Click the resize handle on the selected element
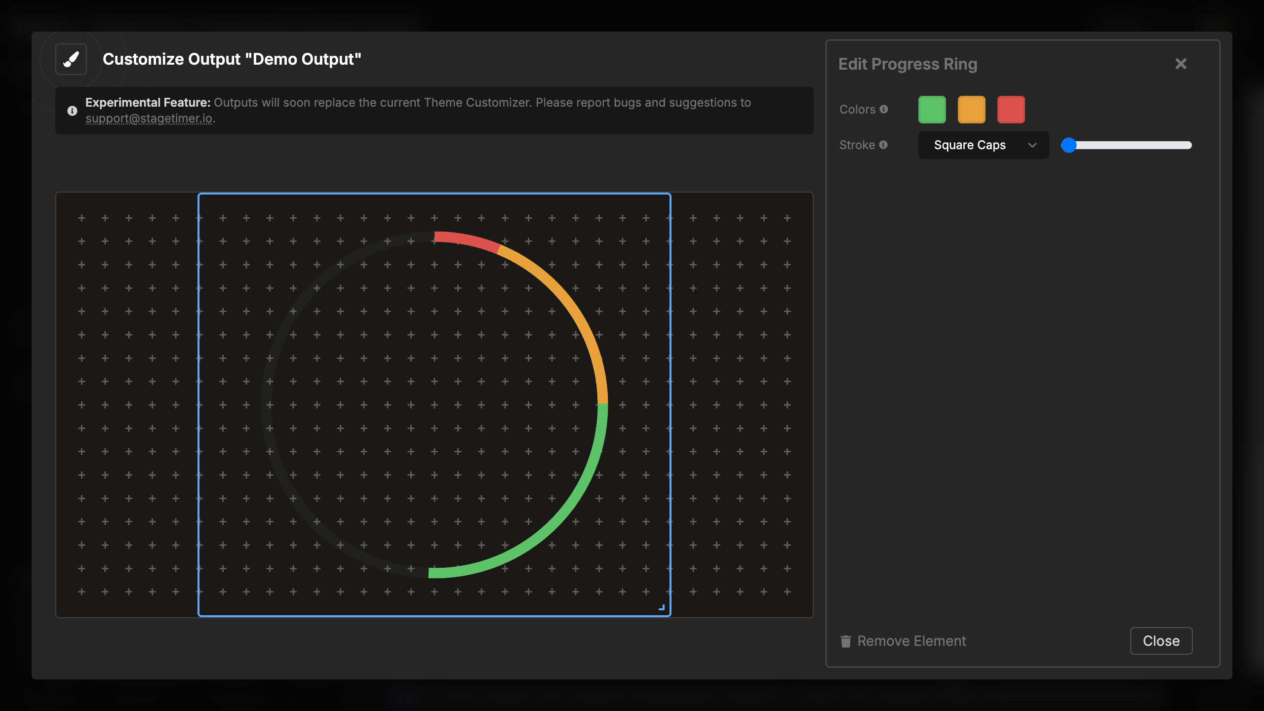The height and width of the screenshot is (711, 1264). [x=662, y=608]
